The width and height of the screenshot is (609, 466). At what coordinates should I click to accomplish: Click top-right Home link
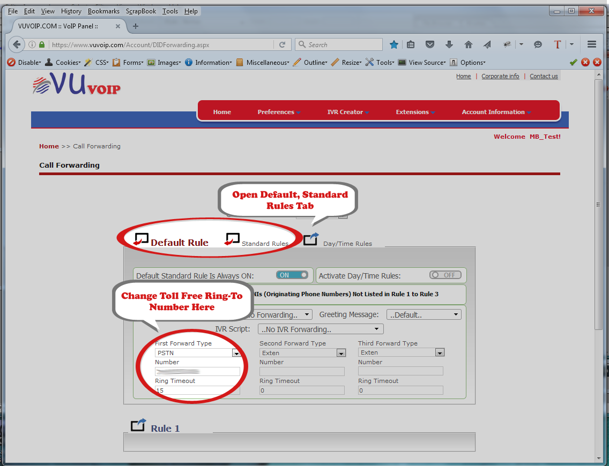click(x=463, y=76)
